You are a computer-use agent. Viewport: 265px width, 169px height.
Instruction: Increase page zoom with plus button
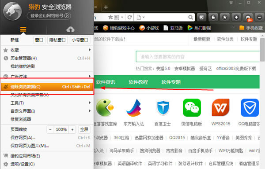(x=72, y=129)
